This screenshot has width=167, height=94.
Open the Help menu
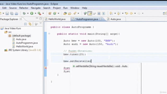(x=85, y=8)
